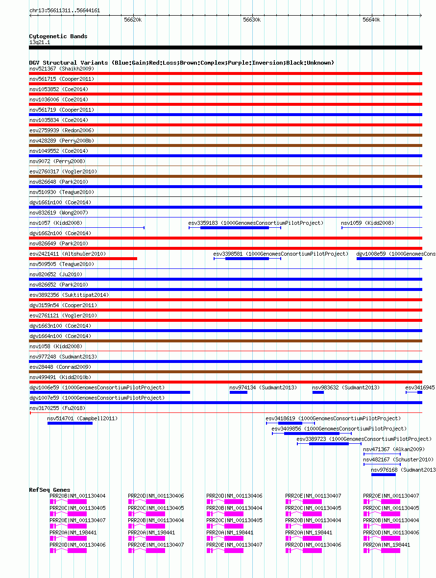Viewport: 436px width, 578px height.
Task: Open the DGV Structural Variants track title
Action: click(182, 63)
